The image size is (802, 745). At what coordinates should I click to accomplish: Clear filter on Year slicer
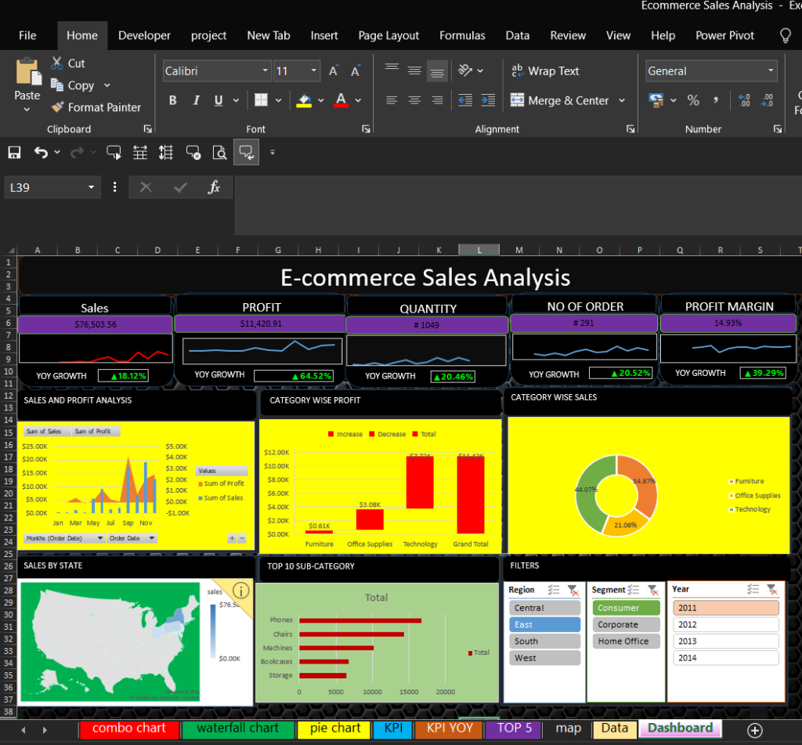point(772,589)
